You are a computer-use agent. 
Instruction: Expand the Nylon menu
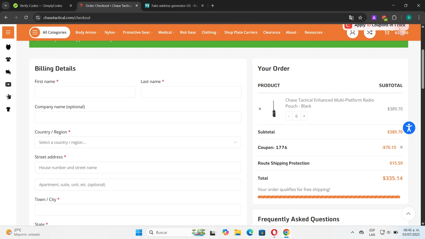[111, 32]
